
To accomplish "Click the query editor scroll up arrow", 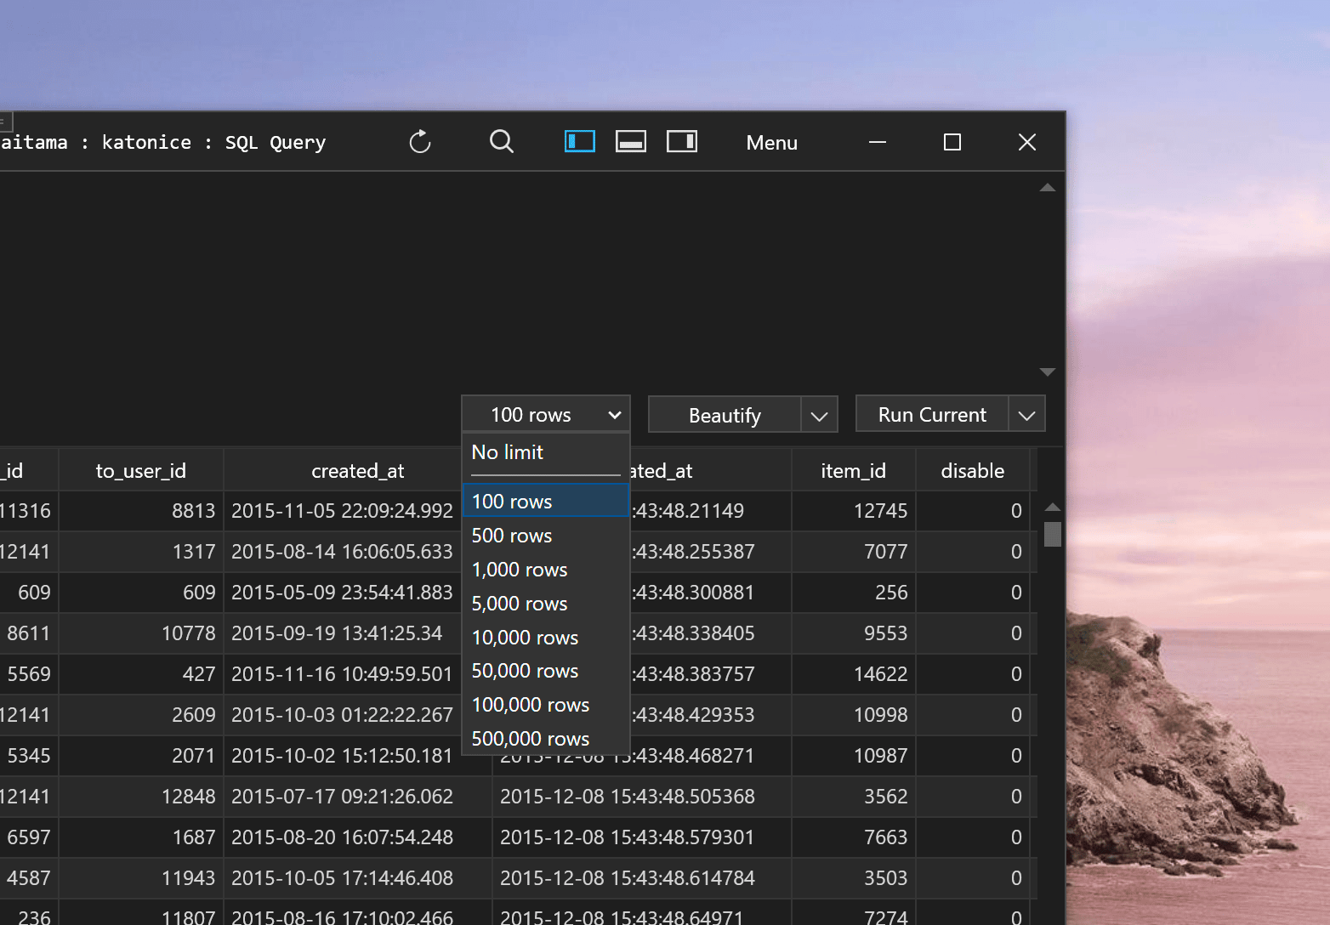I will (1048, 187).
